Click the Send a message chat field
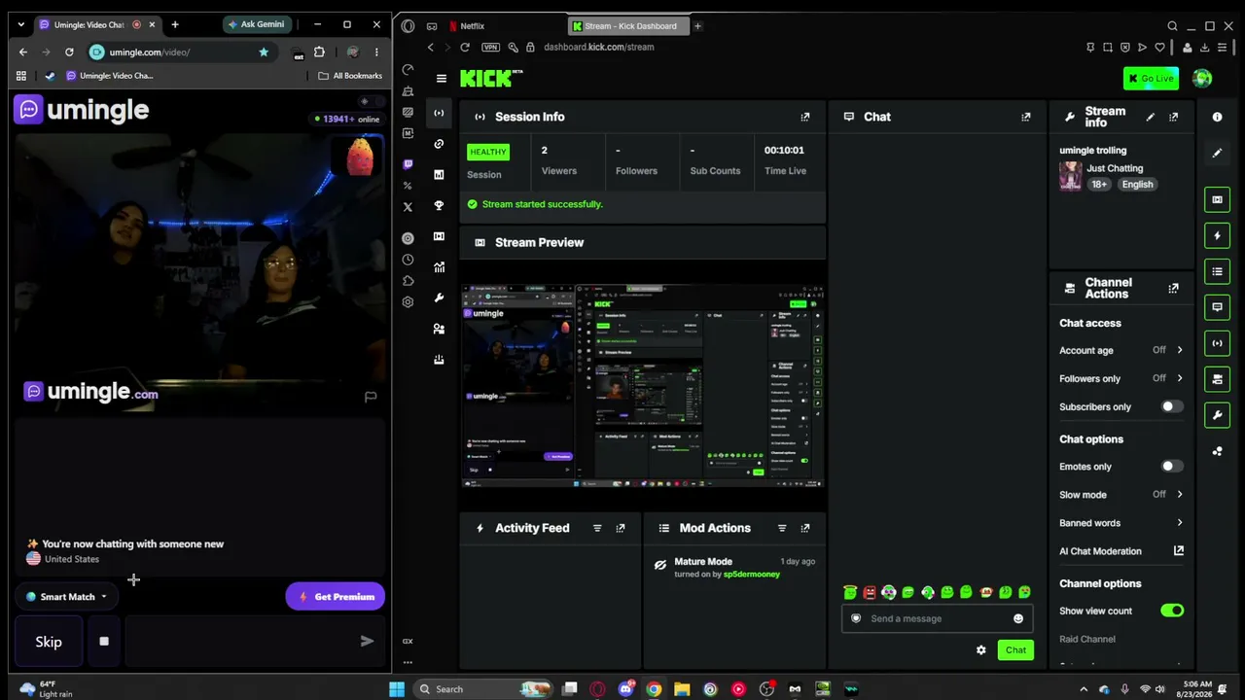Image resolution: width=1245 pixels, height=700 pixels. (x=938, y=618)
